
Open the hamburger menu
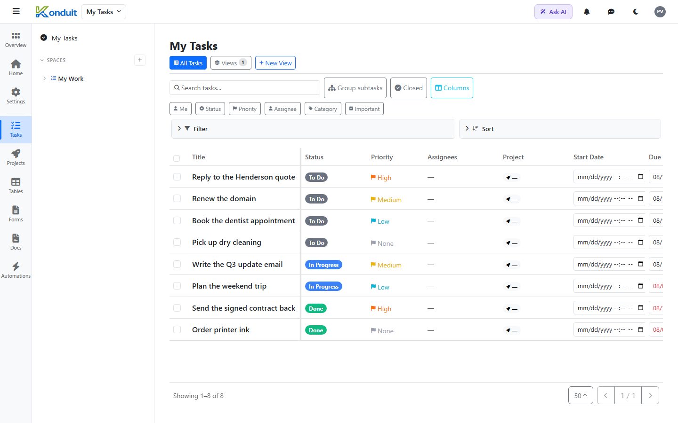coord(16,11)
